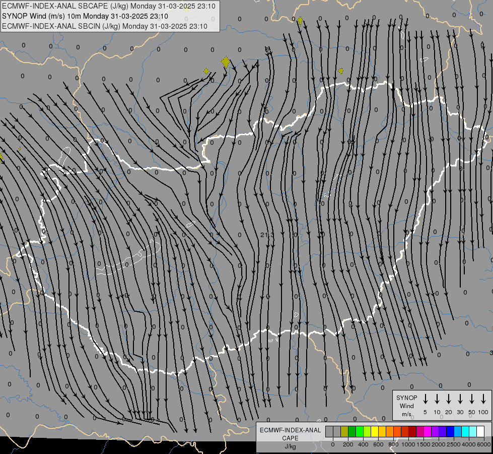Click the 1000 tick label on CAPE scale
The image size is (493, 454).
pos(408,444)
